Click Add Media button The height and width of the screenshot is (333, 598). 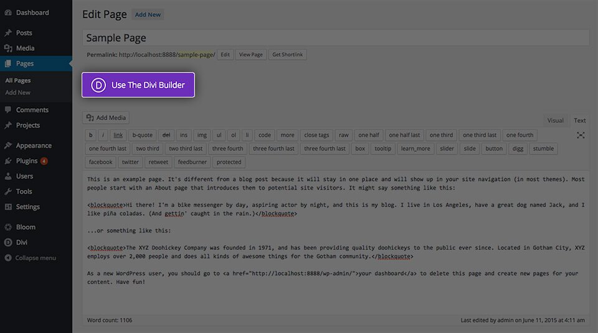pyautogui.click(x=106, y=117)
